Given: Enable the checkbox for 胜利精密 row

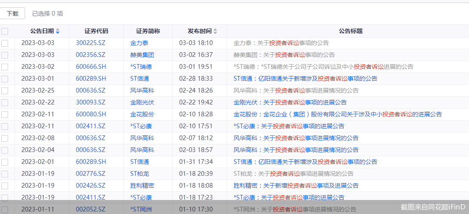Looking at the screenshot, I should pyautogui.click(x=5, y=186).
